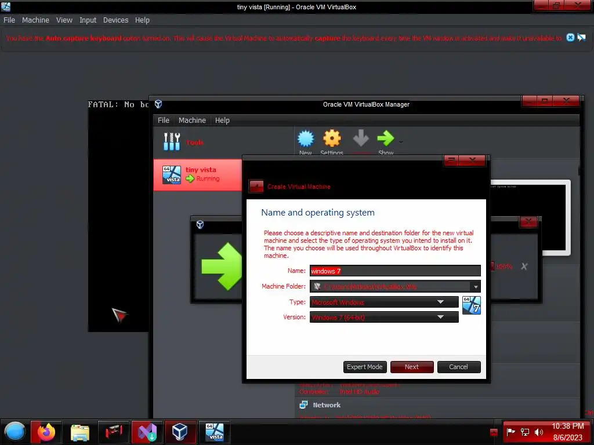Click the red gadget app icon on the taskbar

point(114,432)
